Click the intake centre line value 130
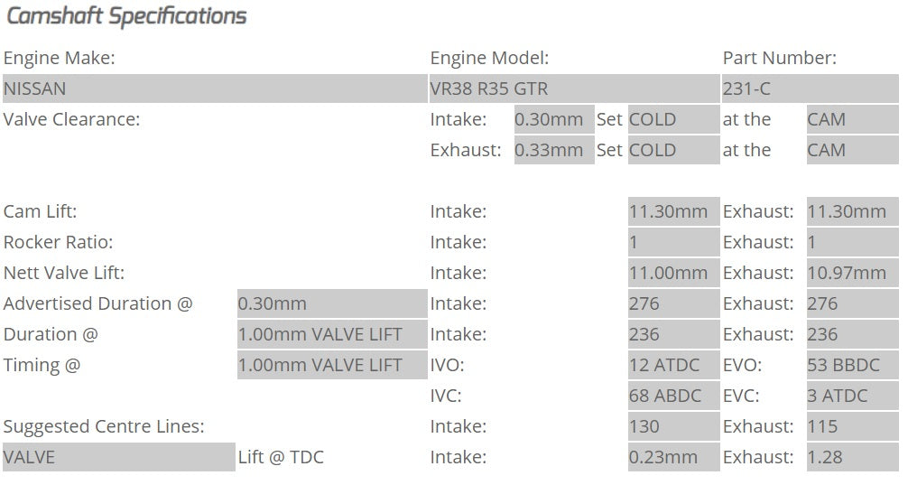 [673, 427]
